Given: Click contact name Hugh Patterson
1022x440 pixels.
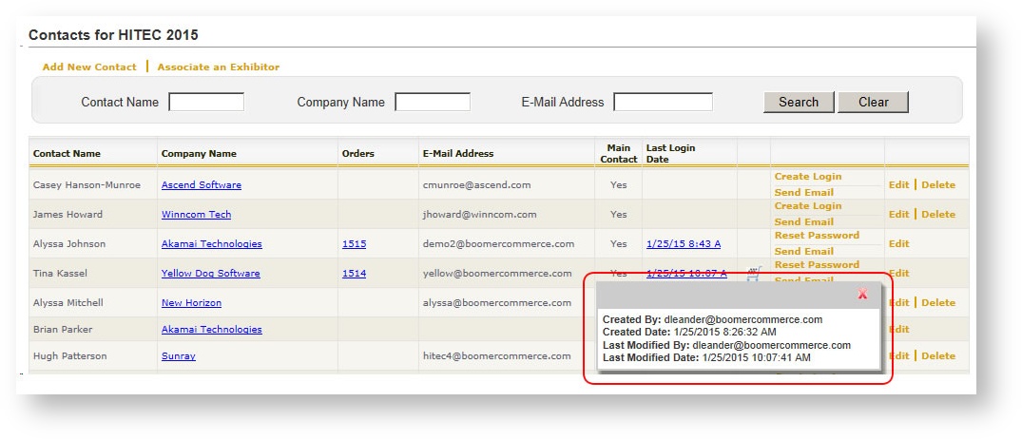Looking at the screenshot, I should [69, 356].
